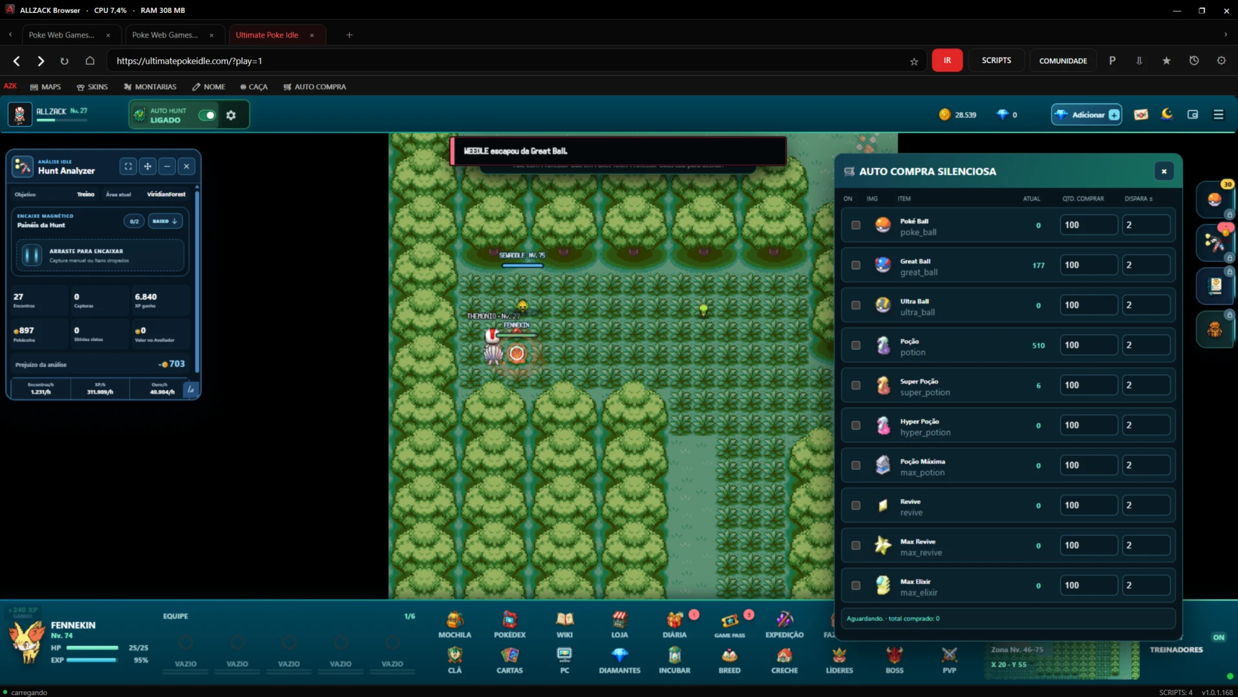Image resolution: width=1238 pixels, height=697 pixels.
Task: Enable the Great Ball auto-buy checkbox
Action: (856, 265)
